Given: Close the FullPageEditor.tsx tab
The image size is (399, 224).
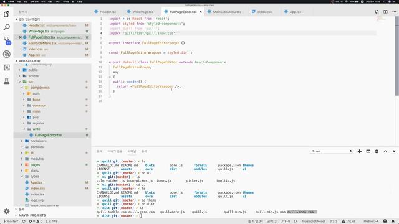Looking at the screenshot, I should [x=201, y=12].
